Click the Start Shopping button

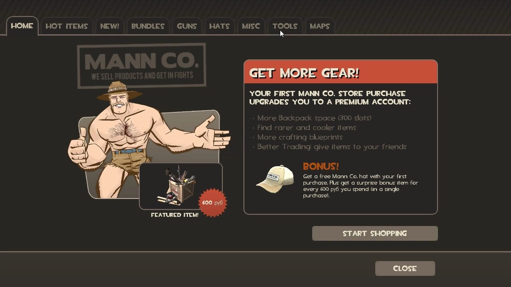[375, 234]
